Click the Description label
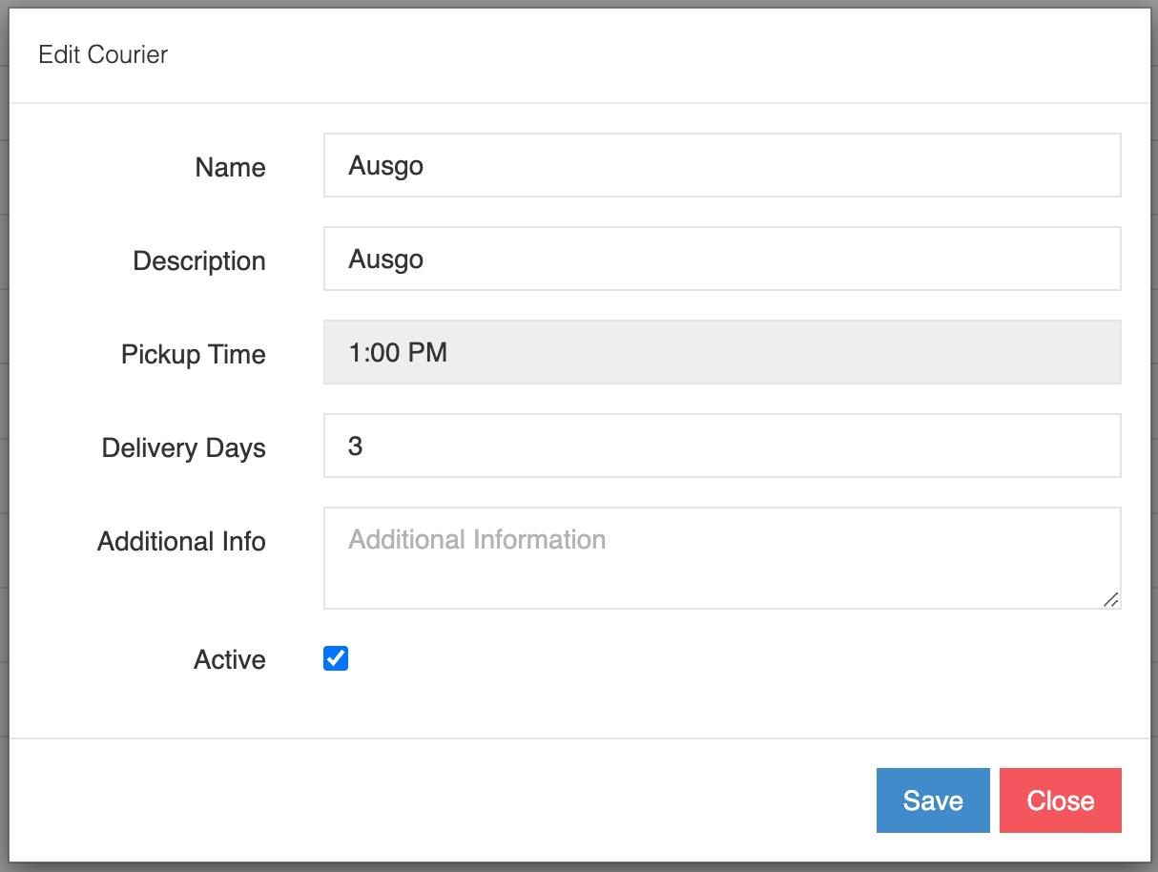 199,260
